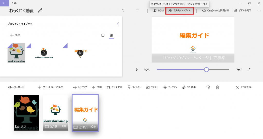
Task: Open the フィルター filters tool
Action: pyautogui.click(x=134, y=87)
